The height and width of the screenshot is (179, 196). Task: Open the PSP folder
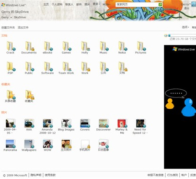11,68
